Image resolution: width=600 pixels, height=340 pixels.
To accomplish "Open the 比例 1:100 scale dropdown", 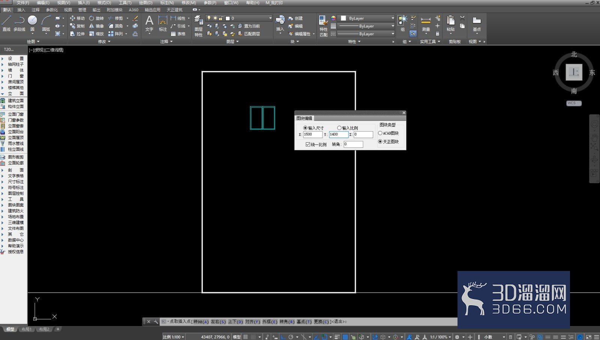I will click(173, 337).
